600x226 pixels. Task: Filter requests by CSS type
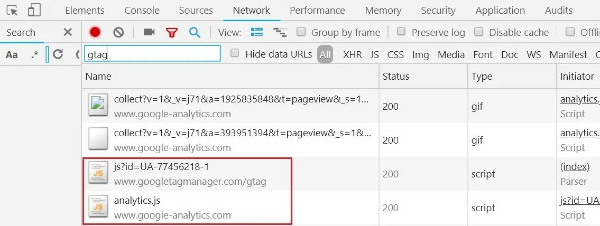coord(395,55)
